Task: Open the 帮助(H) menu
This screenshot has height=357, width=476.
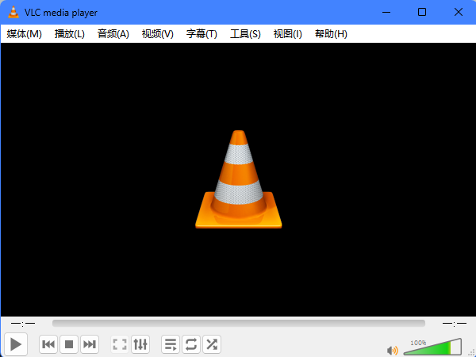Action: tap(331, 33)
